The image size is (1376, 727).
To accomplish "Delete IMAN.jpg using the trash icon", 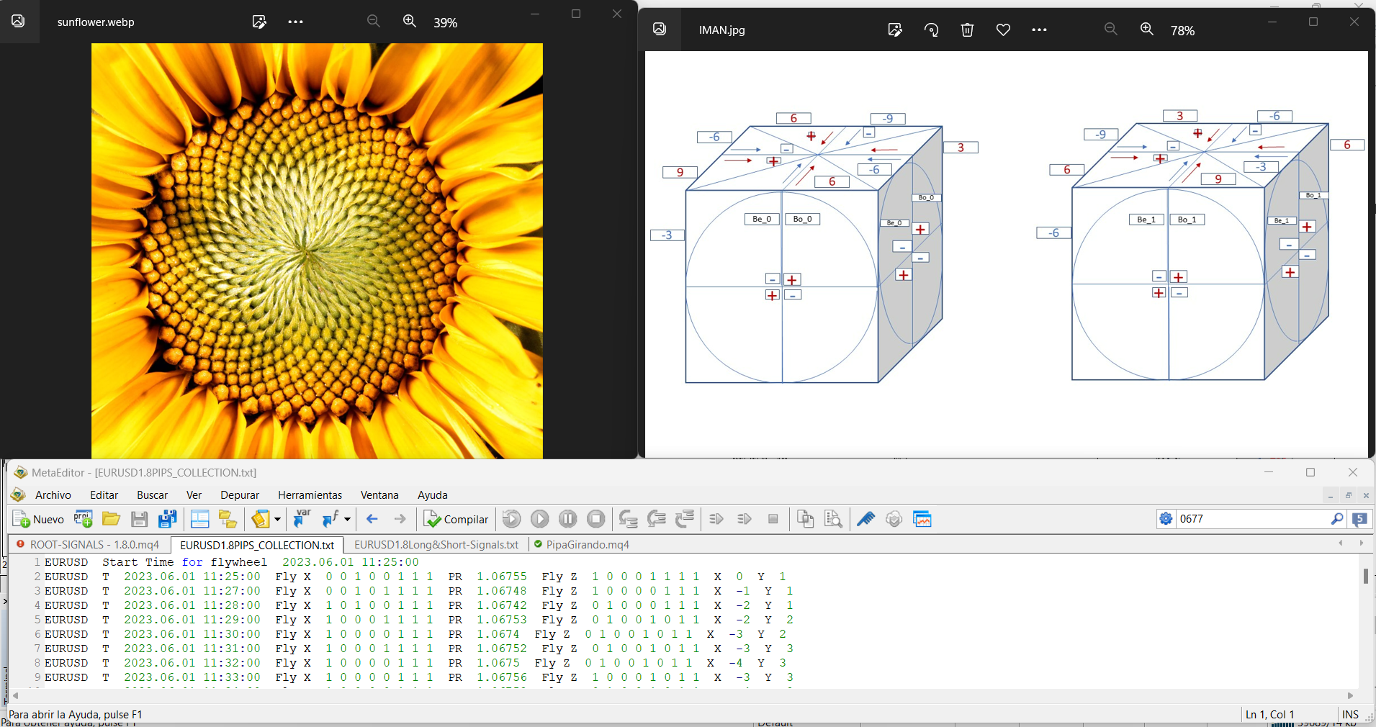I will point(967,30).
